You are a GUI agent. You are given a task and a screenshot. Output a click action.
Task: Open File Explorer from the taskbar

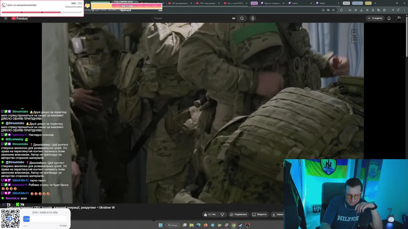(x=192, y=225)
